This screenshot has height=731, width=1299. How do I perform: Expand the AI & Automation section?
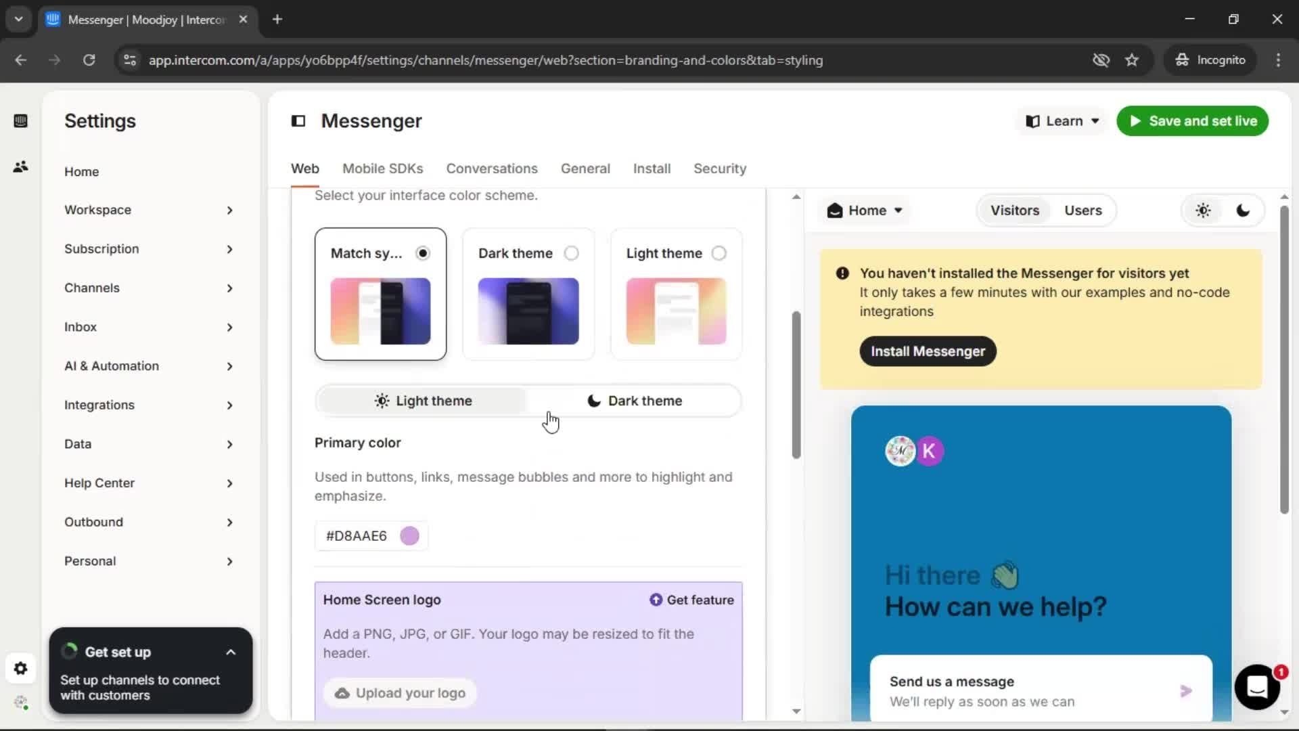(x=149, y=366)
